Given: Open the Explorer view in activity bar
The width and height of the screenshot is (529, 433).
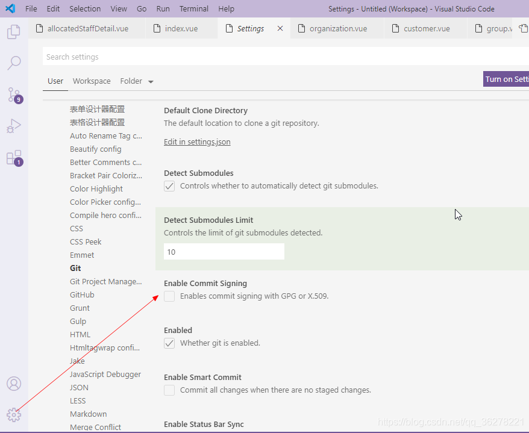Looking at the screenshot, I should 14,32.
